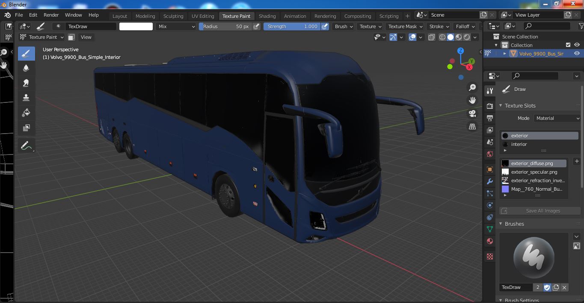Open the Texture Mask dropdown

tap(405, 26)
